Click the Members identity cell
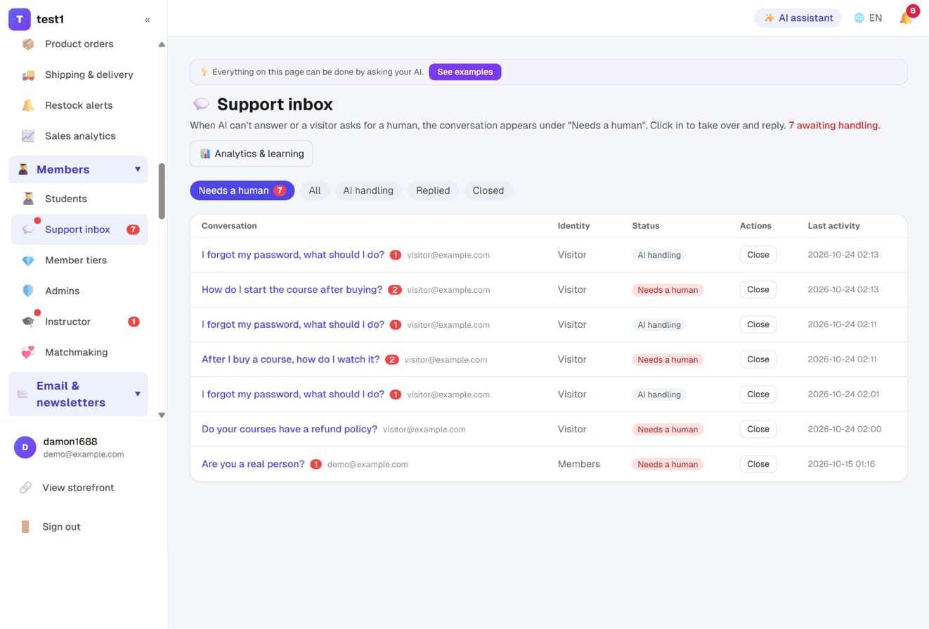The height and width of the screenshot is (629, 929). click(579, 464)
